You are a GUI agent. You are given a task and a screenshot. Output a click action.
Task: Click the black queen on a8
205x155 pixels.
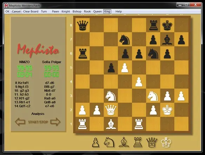click(82, 25)
